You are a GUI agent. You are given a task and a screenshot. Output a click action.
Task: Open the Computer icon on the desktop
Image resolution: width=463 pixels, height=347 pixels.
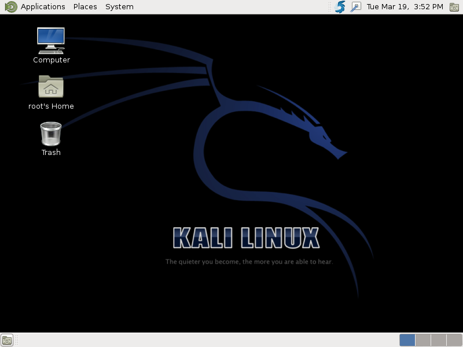click(x=51, y=39)
